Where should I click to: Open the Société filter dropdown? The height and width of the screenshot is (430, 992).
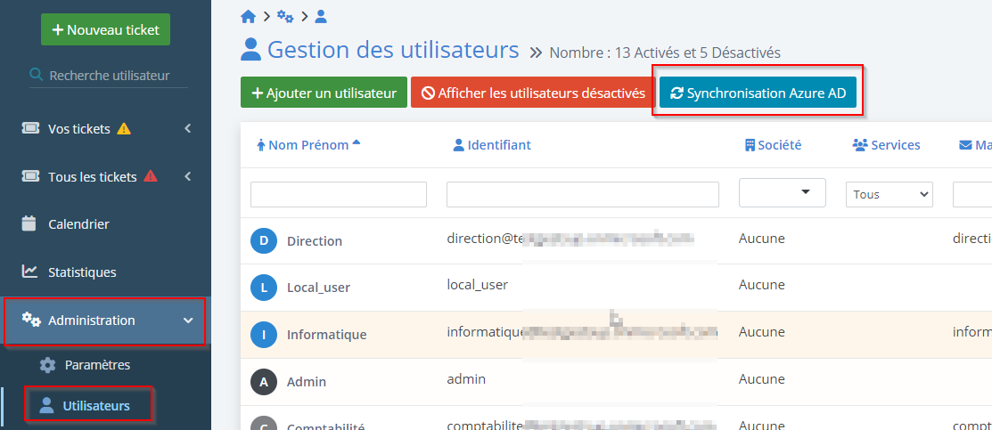coord(783,192)
